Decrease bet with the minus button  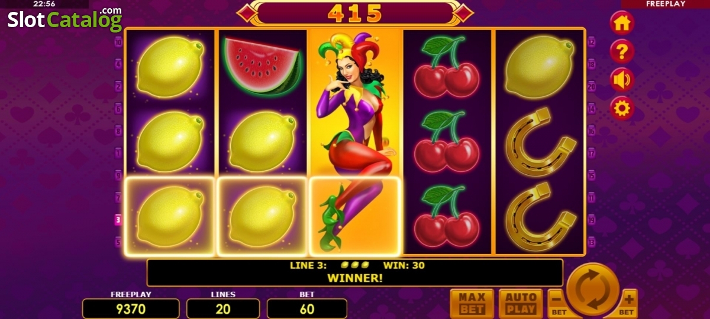pos(557,303)
